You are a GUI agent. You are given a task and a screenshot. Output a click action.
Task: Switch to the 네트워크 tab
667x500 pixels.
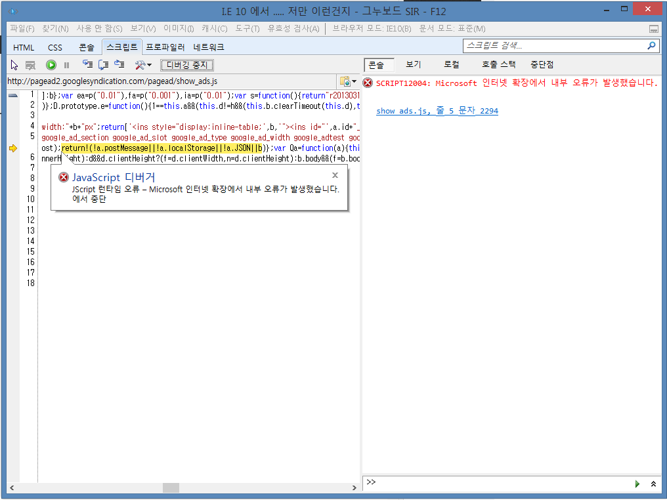(209, 47)
